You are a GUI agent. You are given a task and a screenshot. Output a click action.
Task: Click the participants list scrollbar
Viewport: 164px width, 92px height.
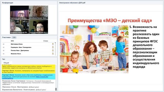[x=55, y=49]
